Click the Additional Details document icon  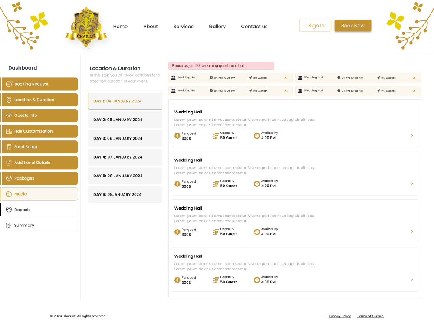pos(9,163)
